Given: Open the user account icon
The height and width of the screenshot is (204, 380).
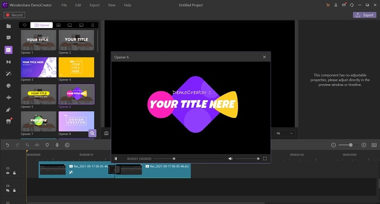Looking at the screenshot, I should pyautogui.click(x=336, y=5).
